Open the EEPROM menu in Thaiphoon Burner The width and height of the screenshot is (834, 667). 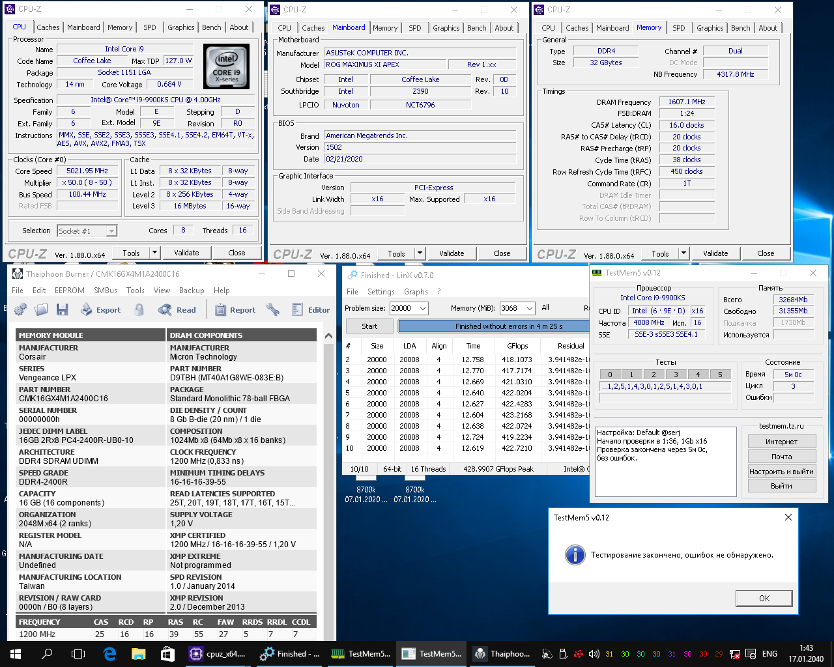coord(69,291)
